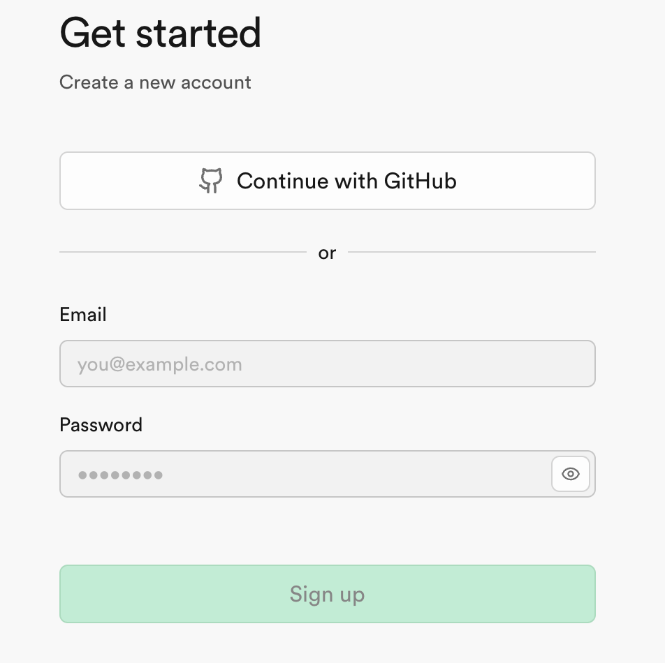Click the you@example.com placeholder text
Image resolution: width=665 pixels, height=663 pixels.
159,364
